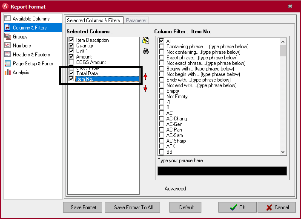Screen dimensions: 301x219
Task: Select the Selected Columns & Filters tab
Action: pos(94,20)
